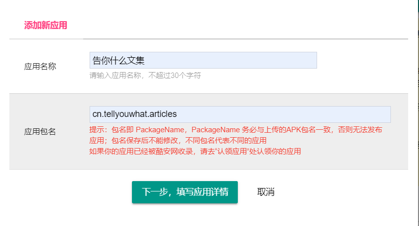This screenshot has width=419, height=226.
Task: Click the 取消 cancel link
Action: coord(265,192)
